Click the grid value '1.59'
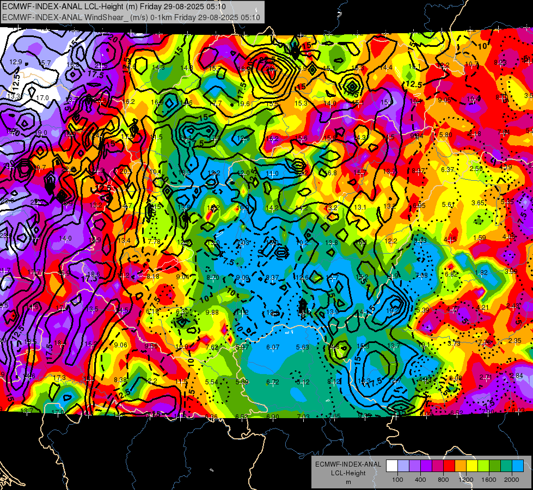Screen dimensions: 533x490 479,238
